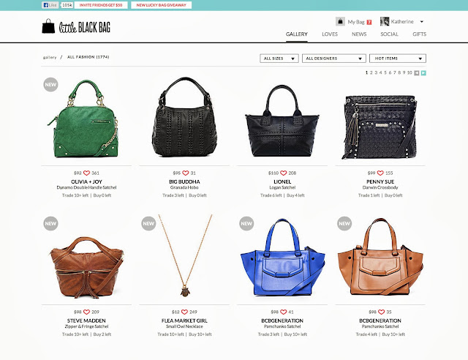Open the All Designers dropdown
Viewport: 468px width, 360px height.
334,59
